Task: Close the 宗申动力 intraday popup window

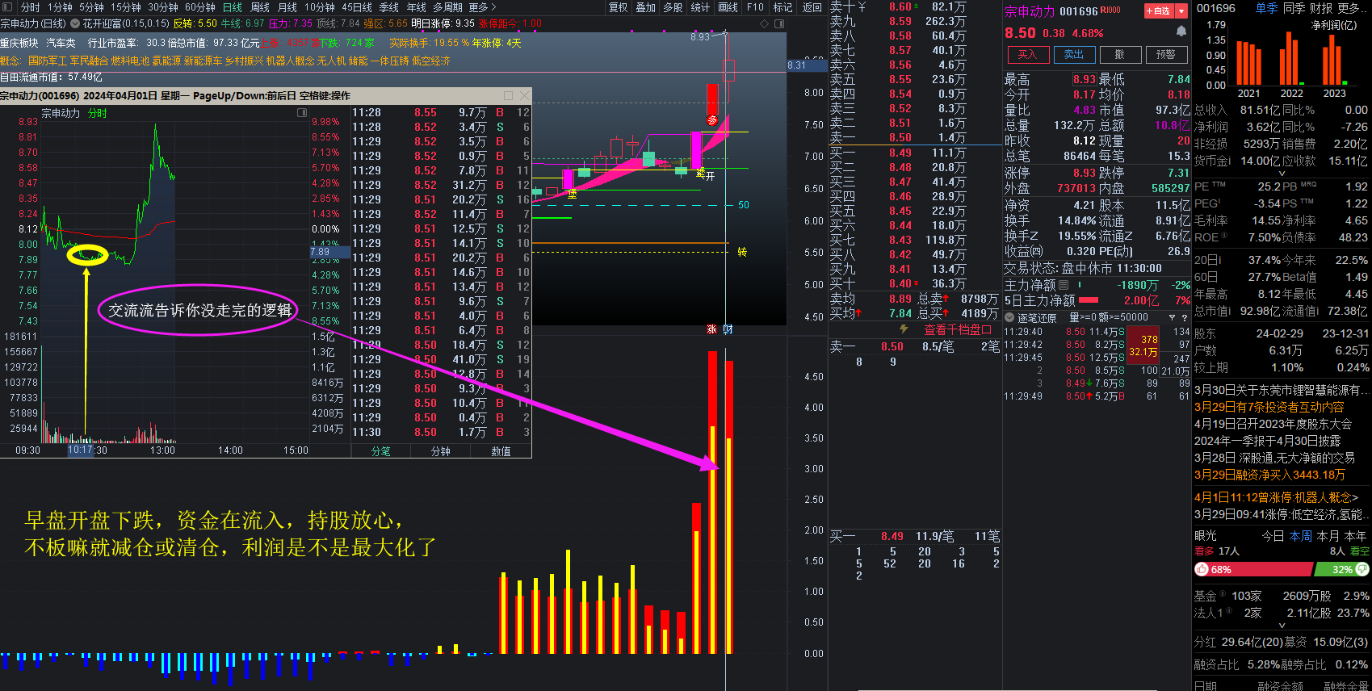Action: [523, 95]
